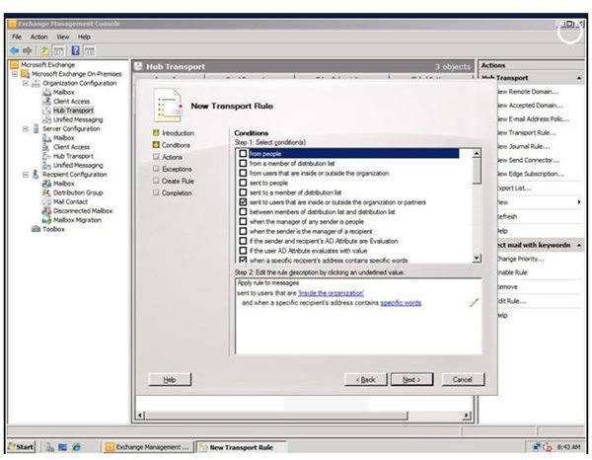The image size is (592, 460).
Task: Open Hub Transport under Server Configuration
Action: pos(73,156)
